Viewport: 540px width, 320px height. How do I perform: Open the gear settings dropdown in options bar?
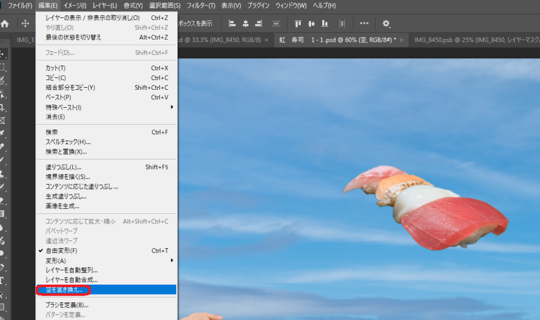[x=387, y=24]
